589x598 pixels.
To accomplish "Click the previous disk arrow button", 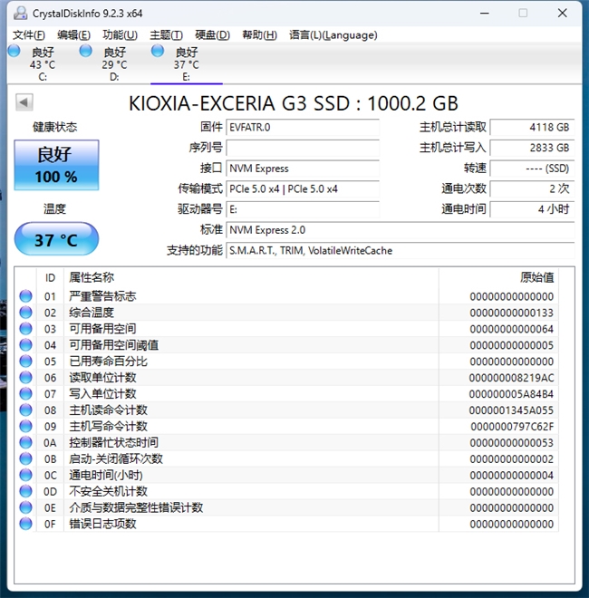I will click(x=24, y=102).
